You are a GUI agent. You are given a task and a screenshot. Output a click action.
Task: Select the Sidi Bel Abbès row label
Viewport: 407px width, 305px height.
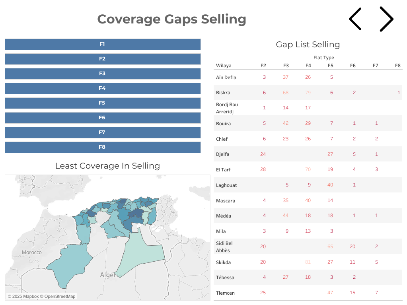click(x=224, y=247)
